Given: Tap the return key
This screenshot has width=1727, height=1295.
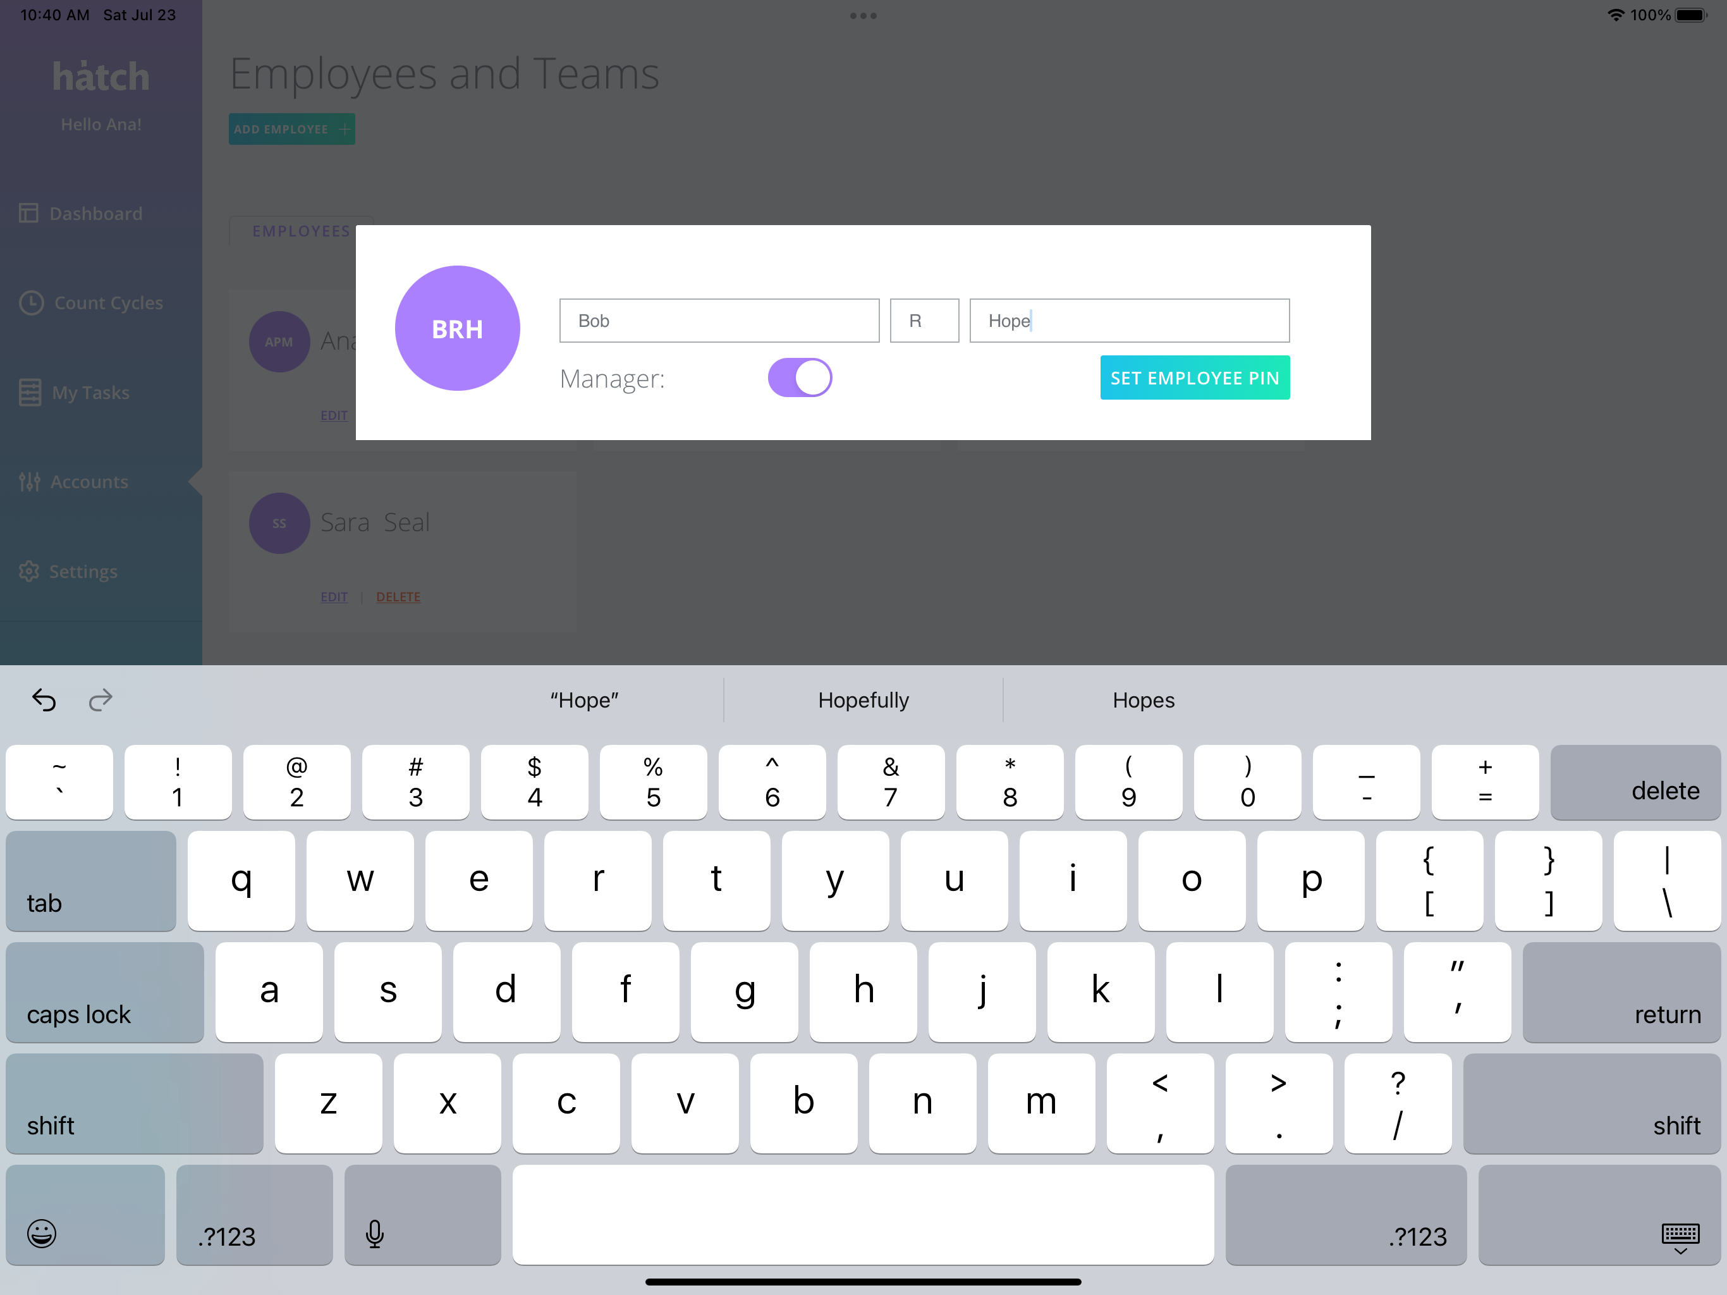Looking at the screenshot, I should point(1621,992).
